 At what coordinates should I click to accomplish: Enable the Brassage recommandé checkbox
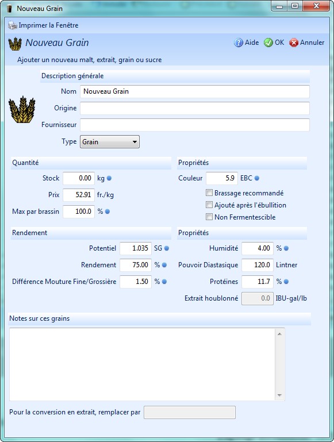(209, 193)
